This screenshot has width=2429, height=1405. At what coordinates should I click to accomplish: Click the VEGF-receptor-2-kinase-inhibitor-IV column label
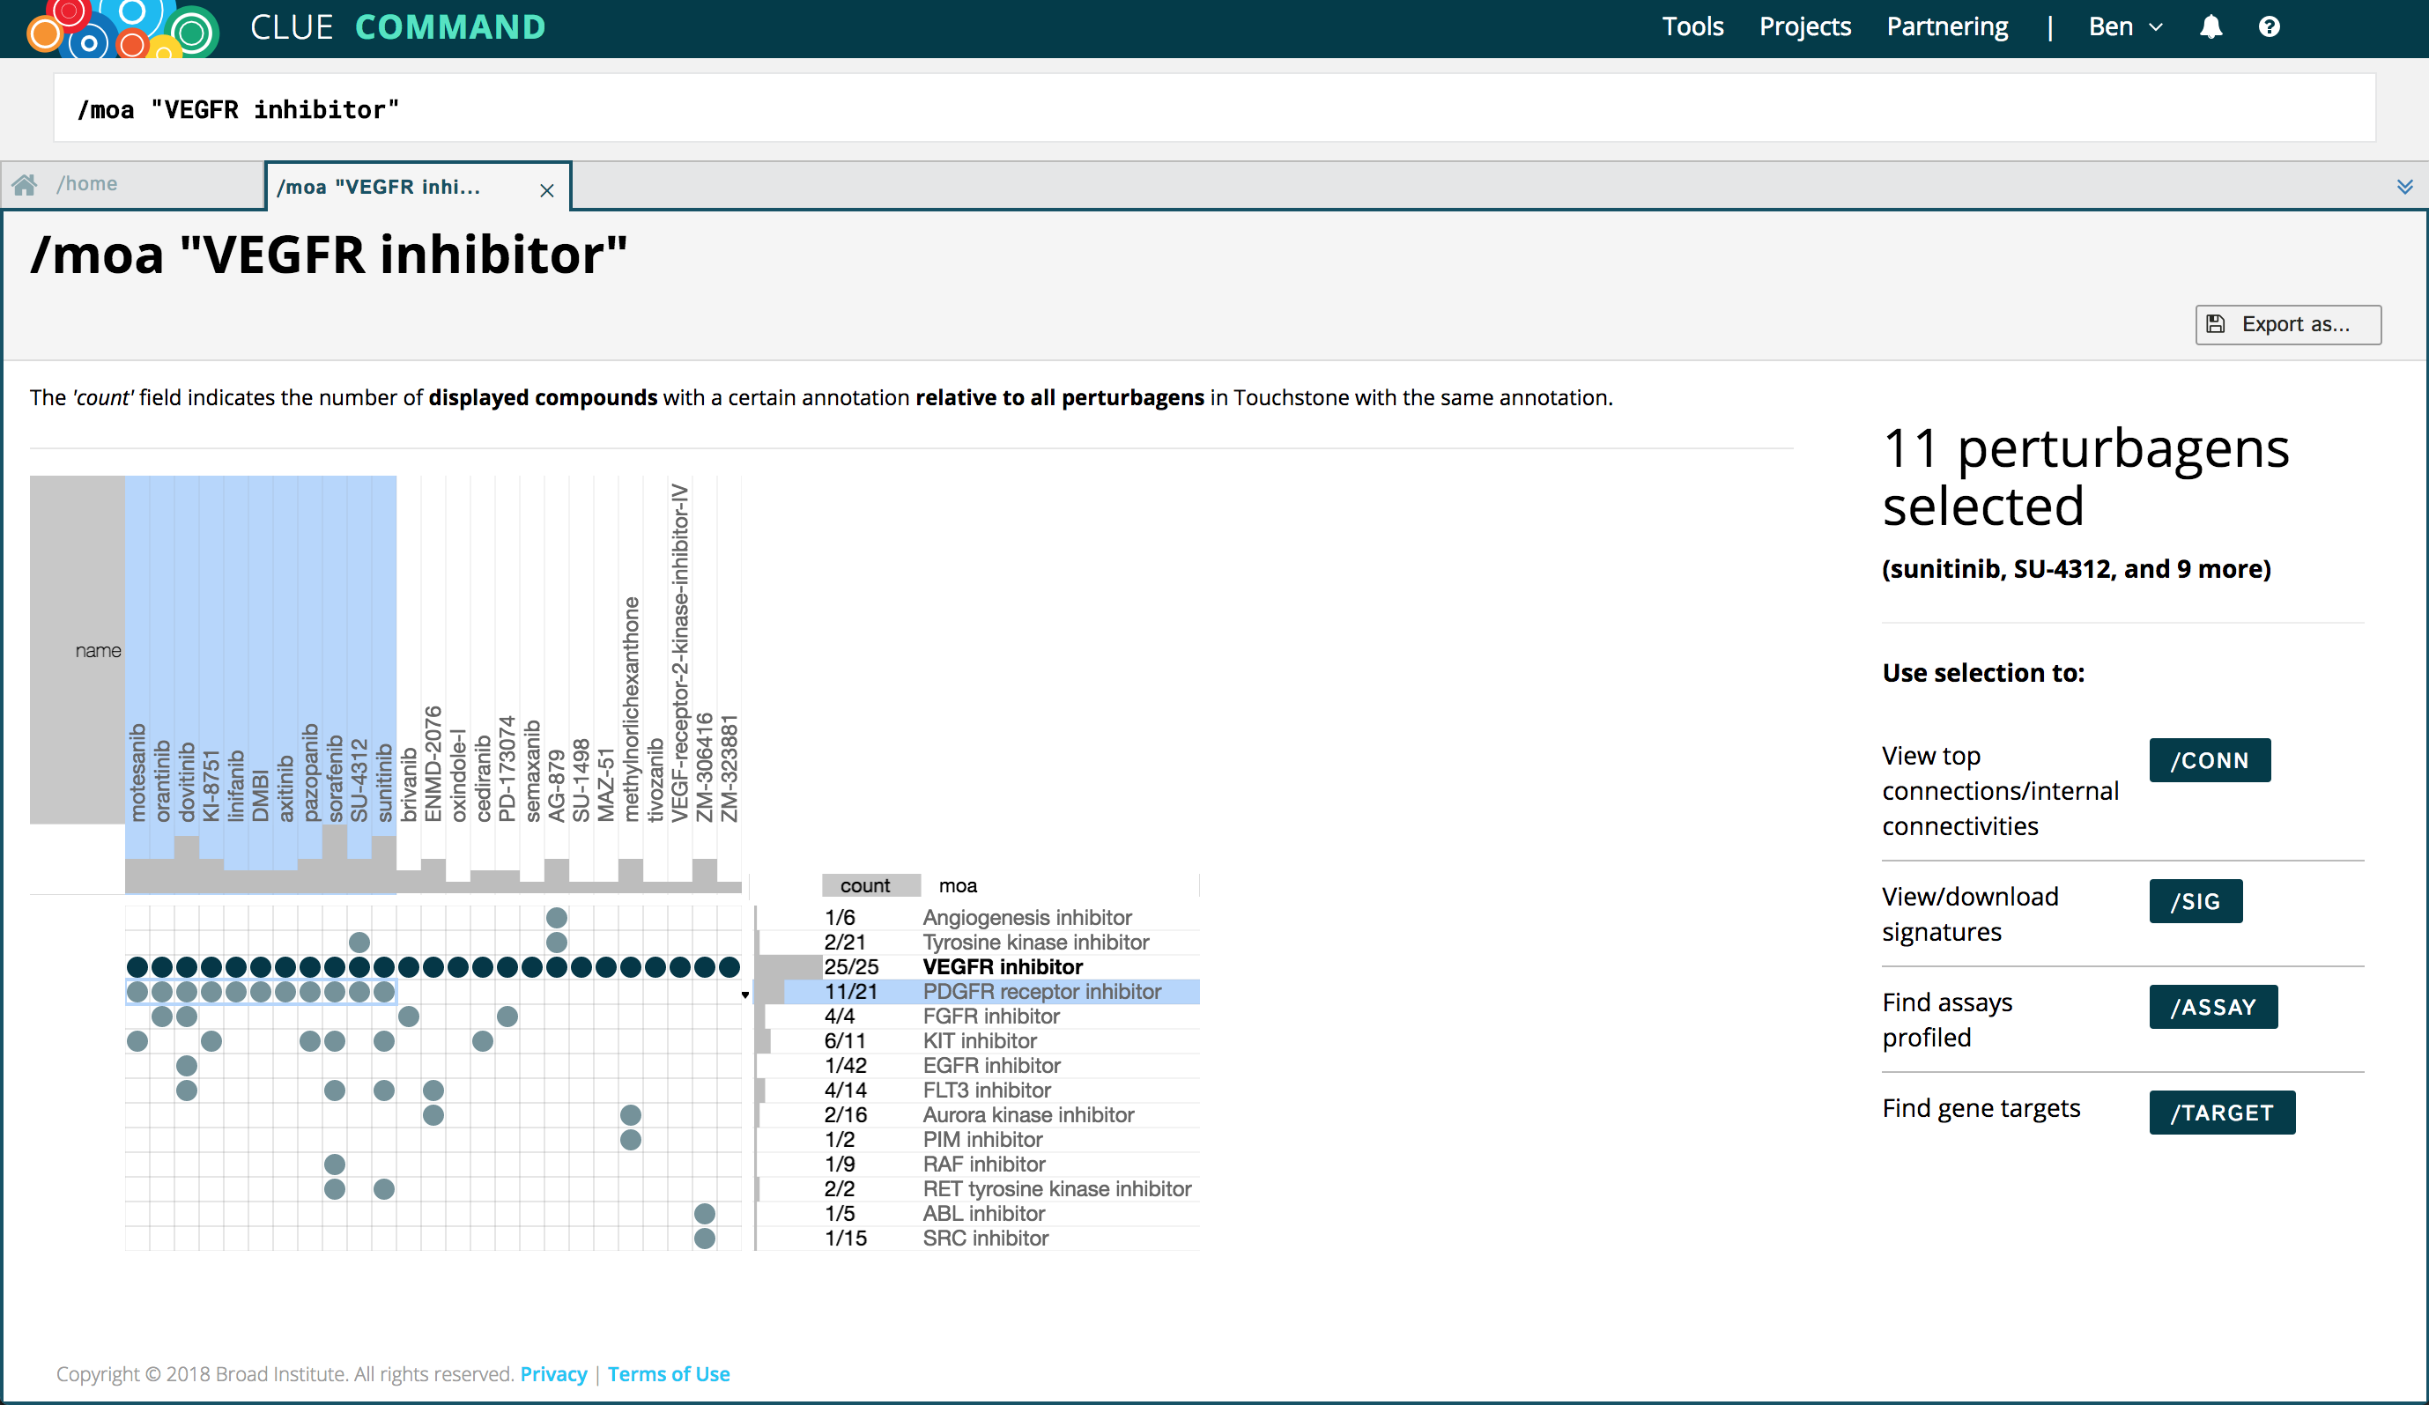pos(679,654)
